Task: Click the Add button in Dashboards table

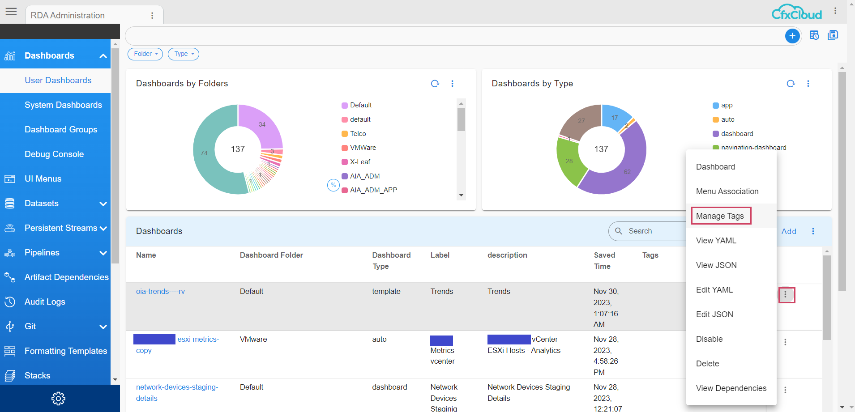Action: (x=788, y=231)
